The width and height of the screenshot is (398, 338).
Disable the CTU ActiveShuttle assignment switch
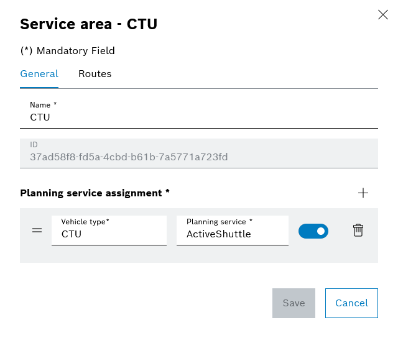click(313, 231)
